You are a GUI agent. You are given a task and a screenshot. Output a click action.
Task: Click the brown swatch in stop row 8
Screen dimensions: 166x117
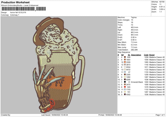coord(125,75)
